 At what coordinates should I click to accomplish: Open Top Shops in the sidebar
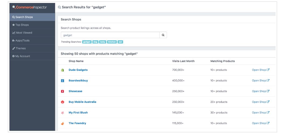(x=22, y=25)
